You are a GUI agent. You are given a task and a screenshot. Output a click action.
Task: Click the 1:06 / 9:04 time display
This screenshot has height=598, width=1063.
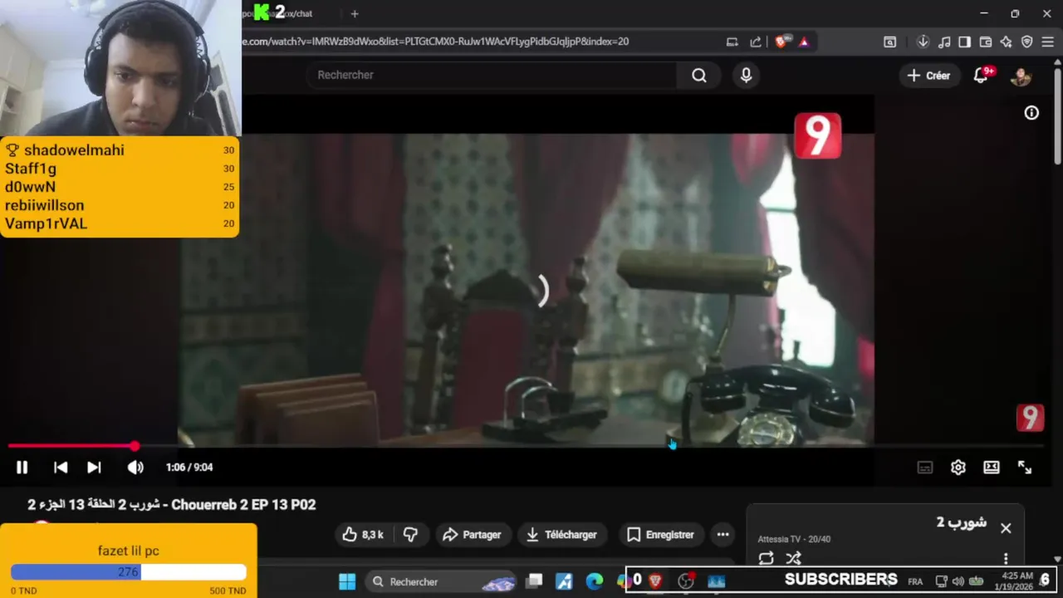(189, 468)
